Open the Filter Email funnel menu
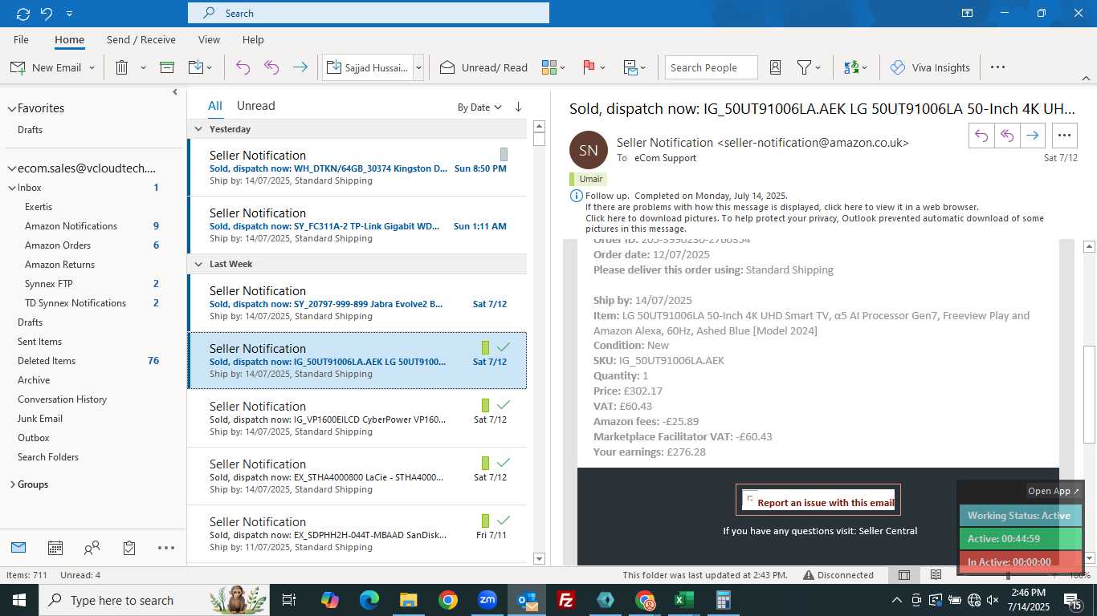This screenshot has height=616, width=1097. point(809,67)
